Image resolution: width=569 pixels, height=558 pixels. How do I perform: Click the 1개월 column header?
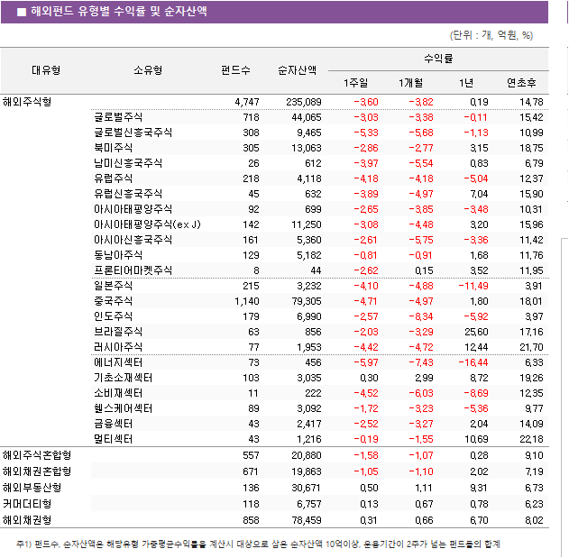pyautogui.click(x=411, y=83)
